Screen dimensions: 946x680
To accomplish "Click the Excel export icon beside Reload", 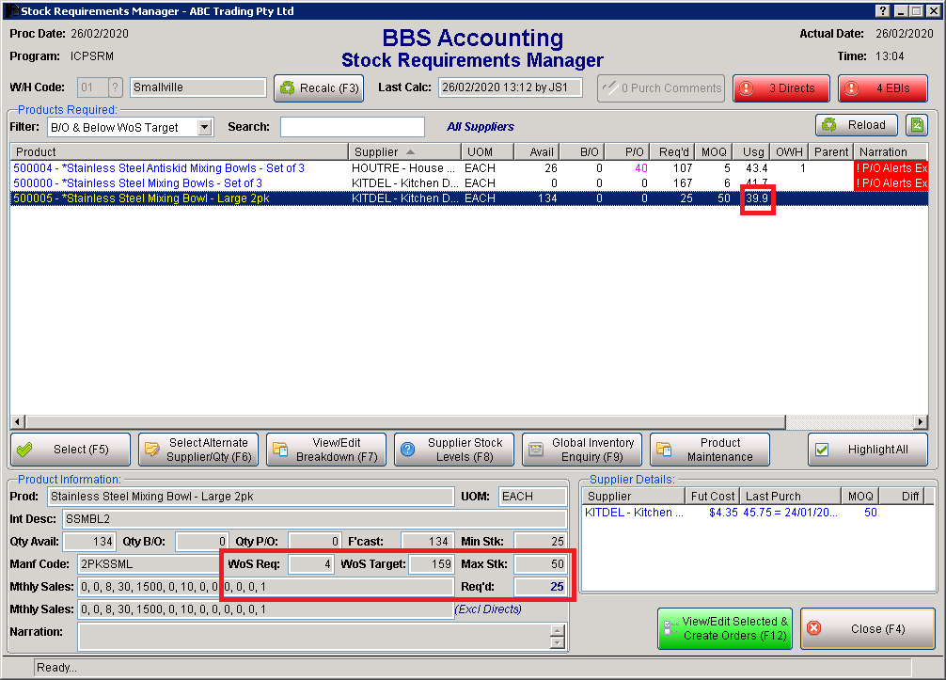I will (915, 125).
